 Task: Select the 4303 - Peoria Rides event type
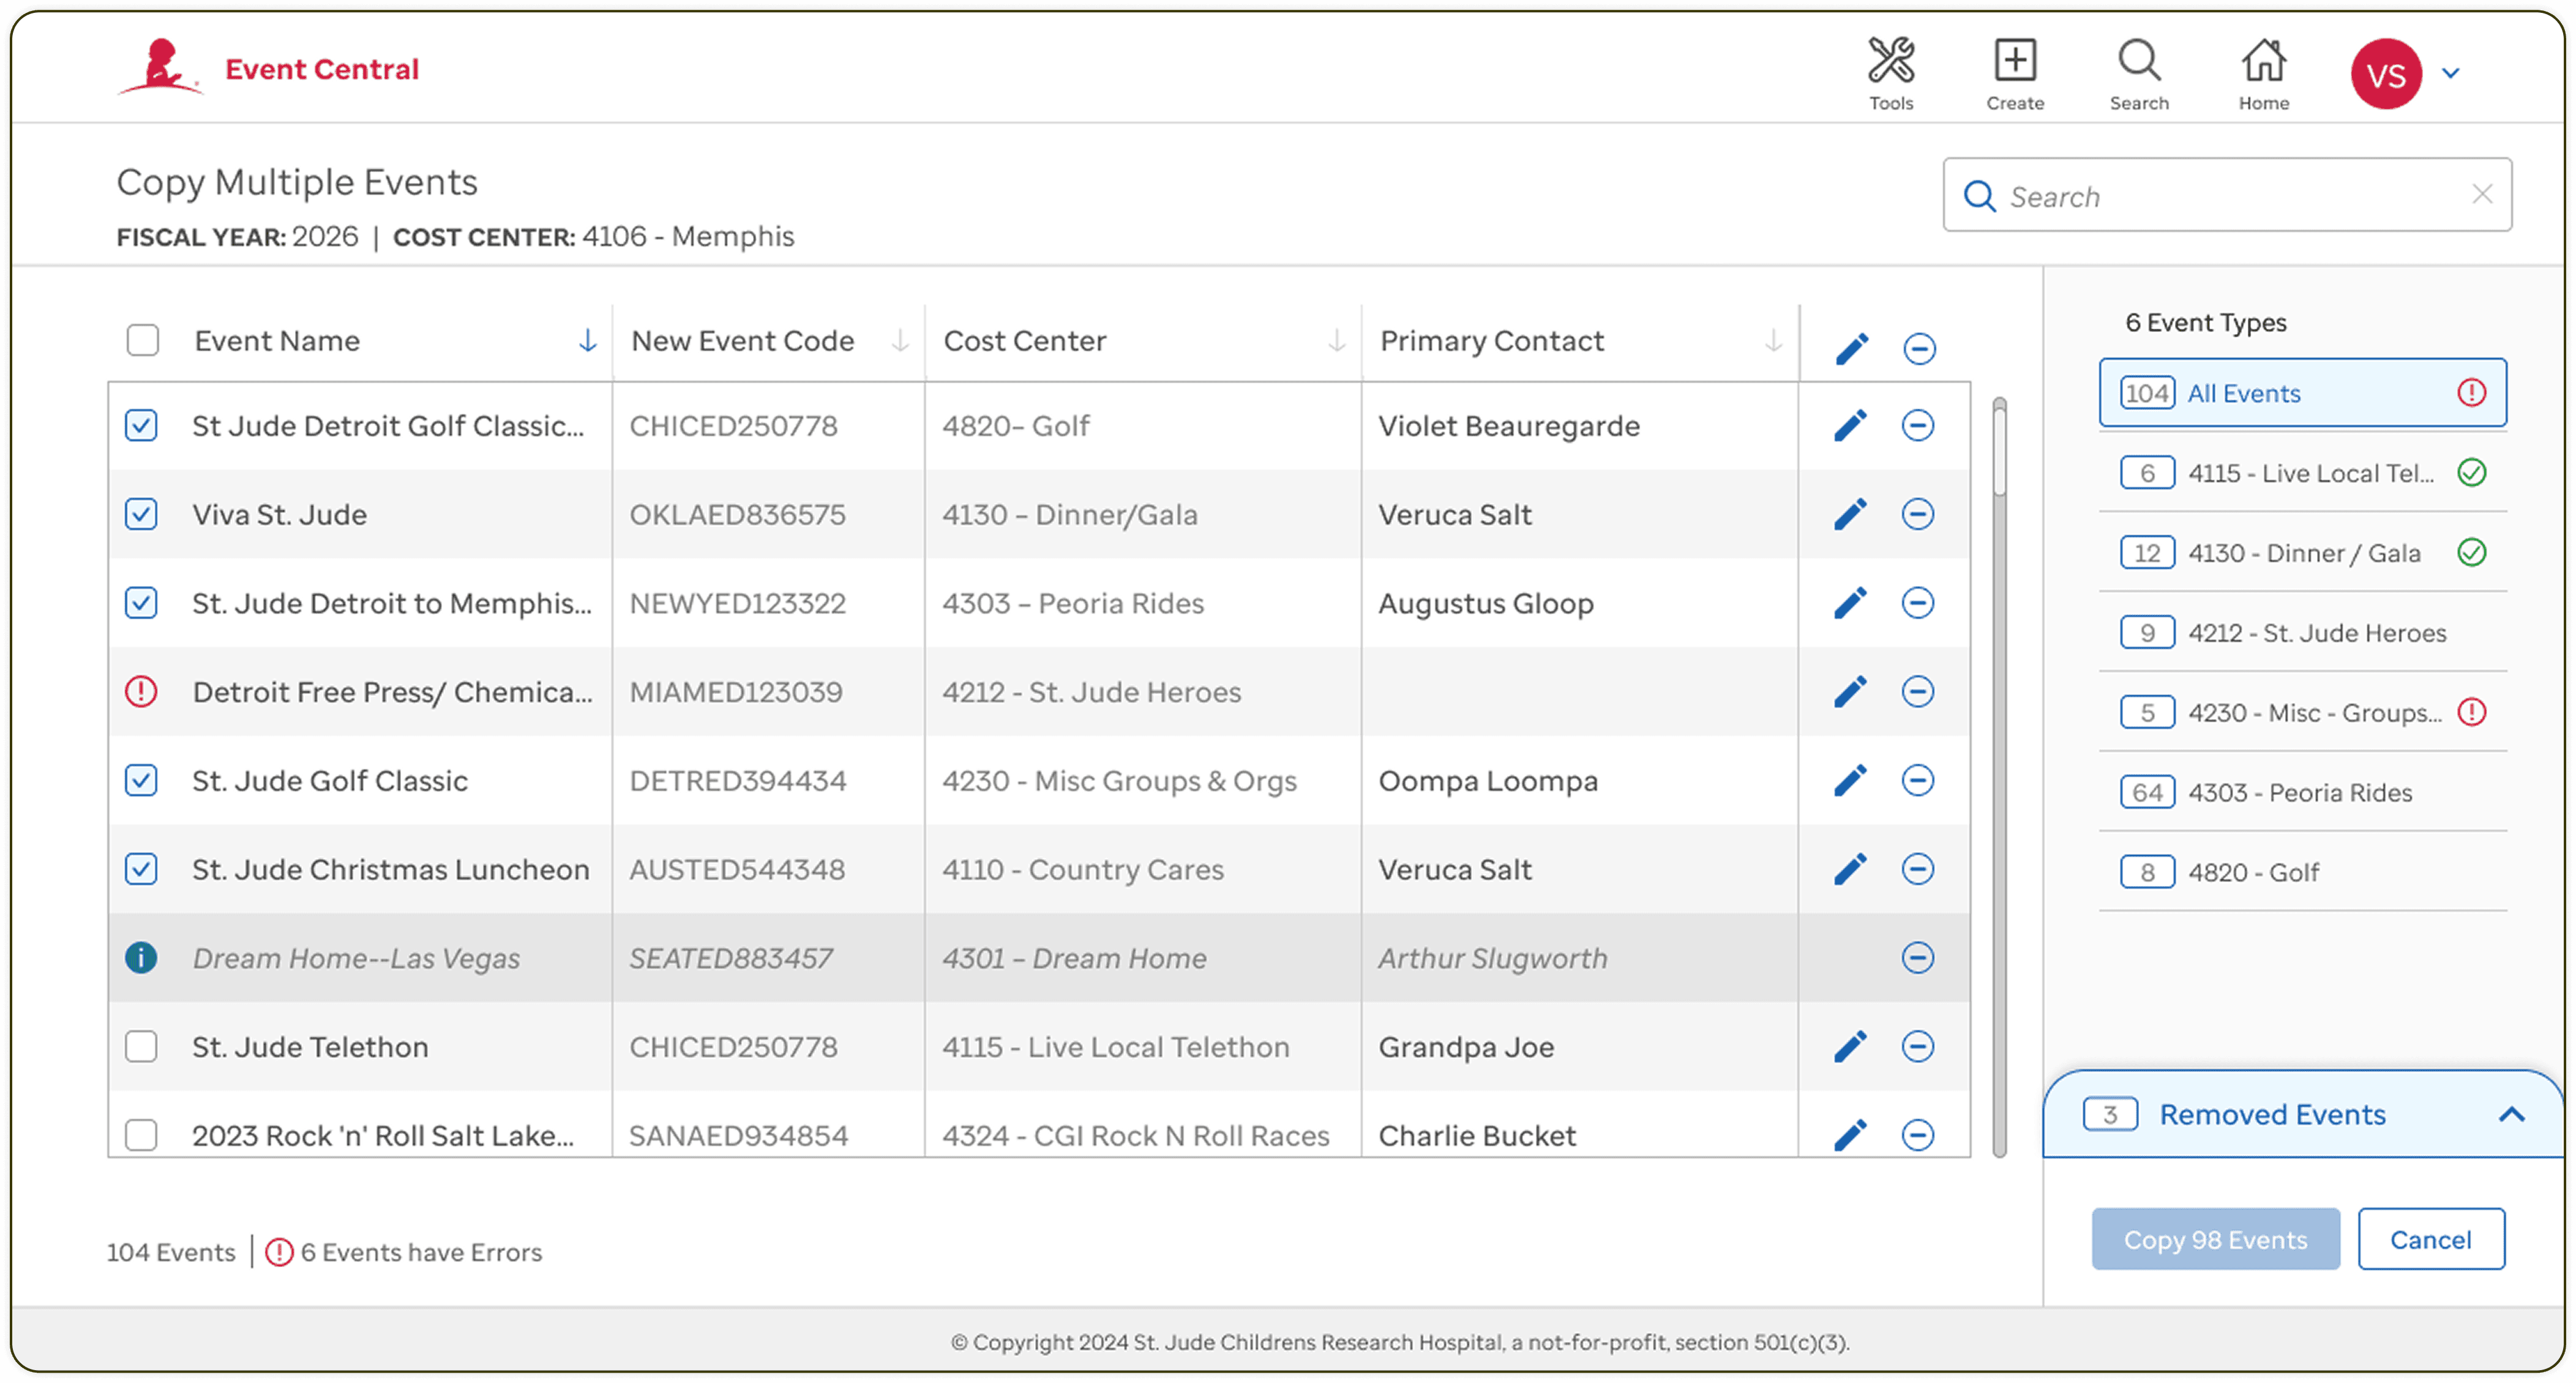pyautogui.click(x=2300, y=792)
